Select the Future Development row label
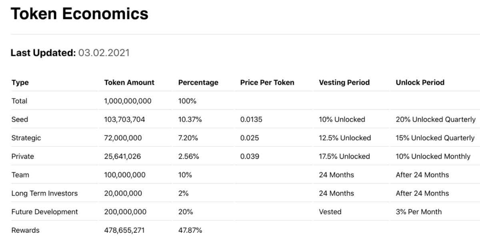This screenshot has width=480, height=238. click(44, 212)
